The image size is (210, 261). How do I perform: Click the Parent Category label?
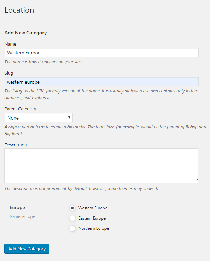tap(20, 109)
